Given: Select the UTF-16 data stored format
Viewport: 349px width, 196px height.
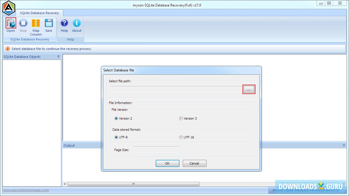Looking at the screenshot, I should pos(181,137).
